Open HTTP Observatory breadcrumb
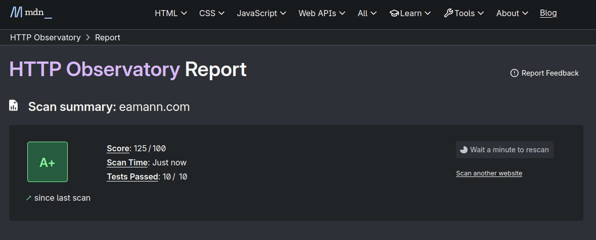Viewport: 596px width, 240px height. (x=45, y=37)
